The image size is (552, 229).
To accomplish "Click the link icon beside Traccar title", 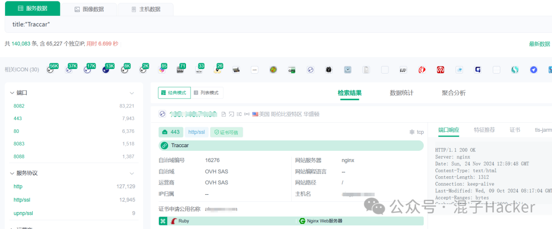I will pos(165,146).
